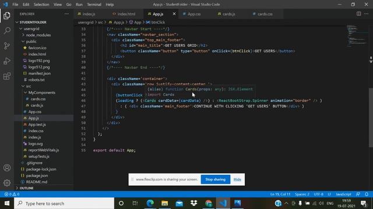Change the JavaScript language mode
The height and width of the screenshot is (209, 373).
(x=343, y=194)
